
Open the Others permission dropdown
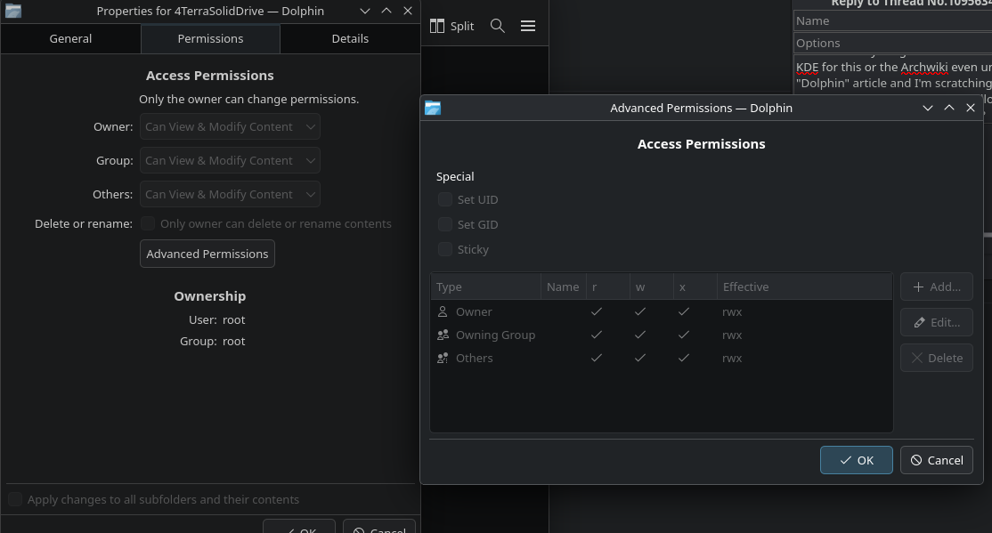pyautogui.click(x=230, y=194)
